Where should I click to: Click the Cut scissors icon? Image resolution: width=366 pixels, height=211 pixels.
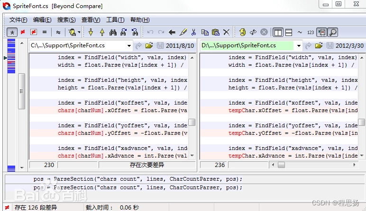pos(193,32)
